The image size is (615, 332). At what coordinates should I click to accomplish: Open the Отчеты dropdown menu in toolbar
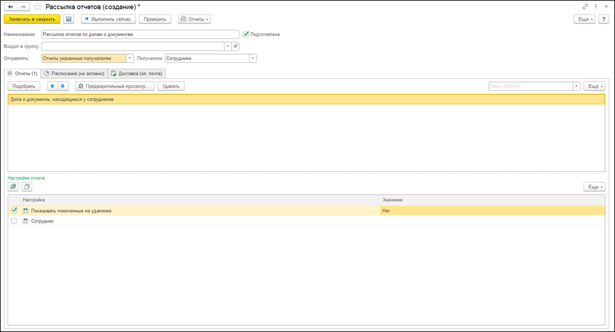click(x=194, y=20)
